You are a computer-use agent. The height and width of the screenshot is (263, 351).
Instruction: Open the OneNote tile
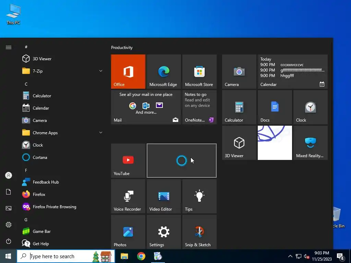coord(199,107)
